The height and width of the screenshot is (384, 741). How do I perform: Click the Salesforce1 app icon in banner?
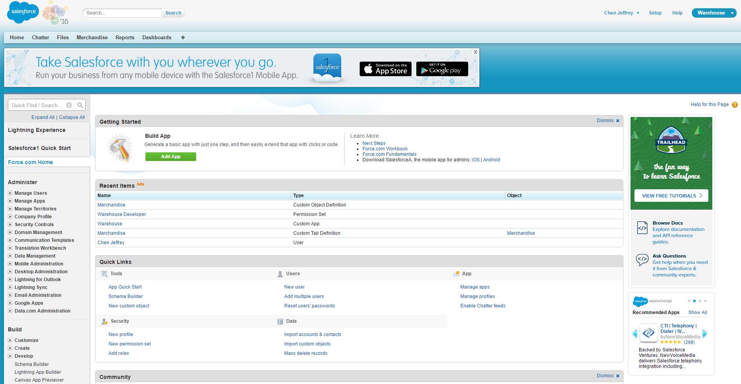(x=327, y=68)
